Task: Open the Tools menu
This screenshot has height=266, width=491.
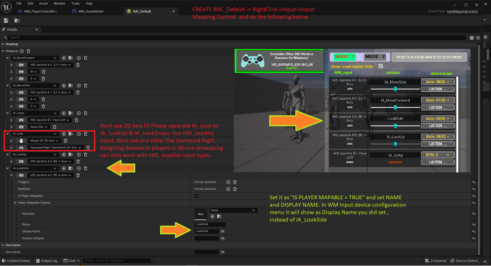Action: 75,4
